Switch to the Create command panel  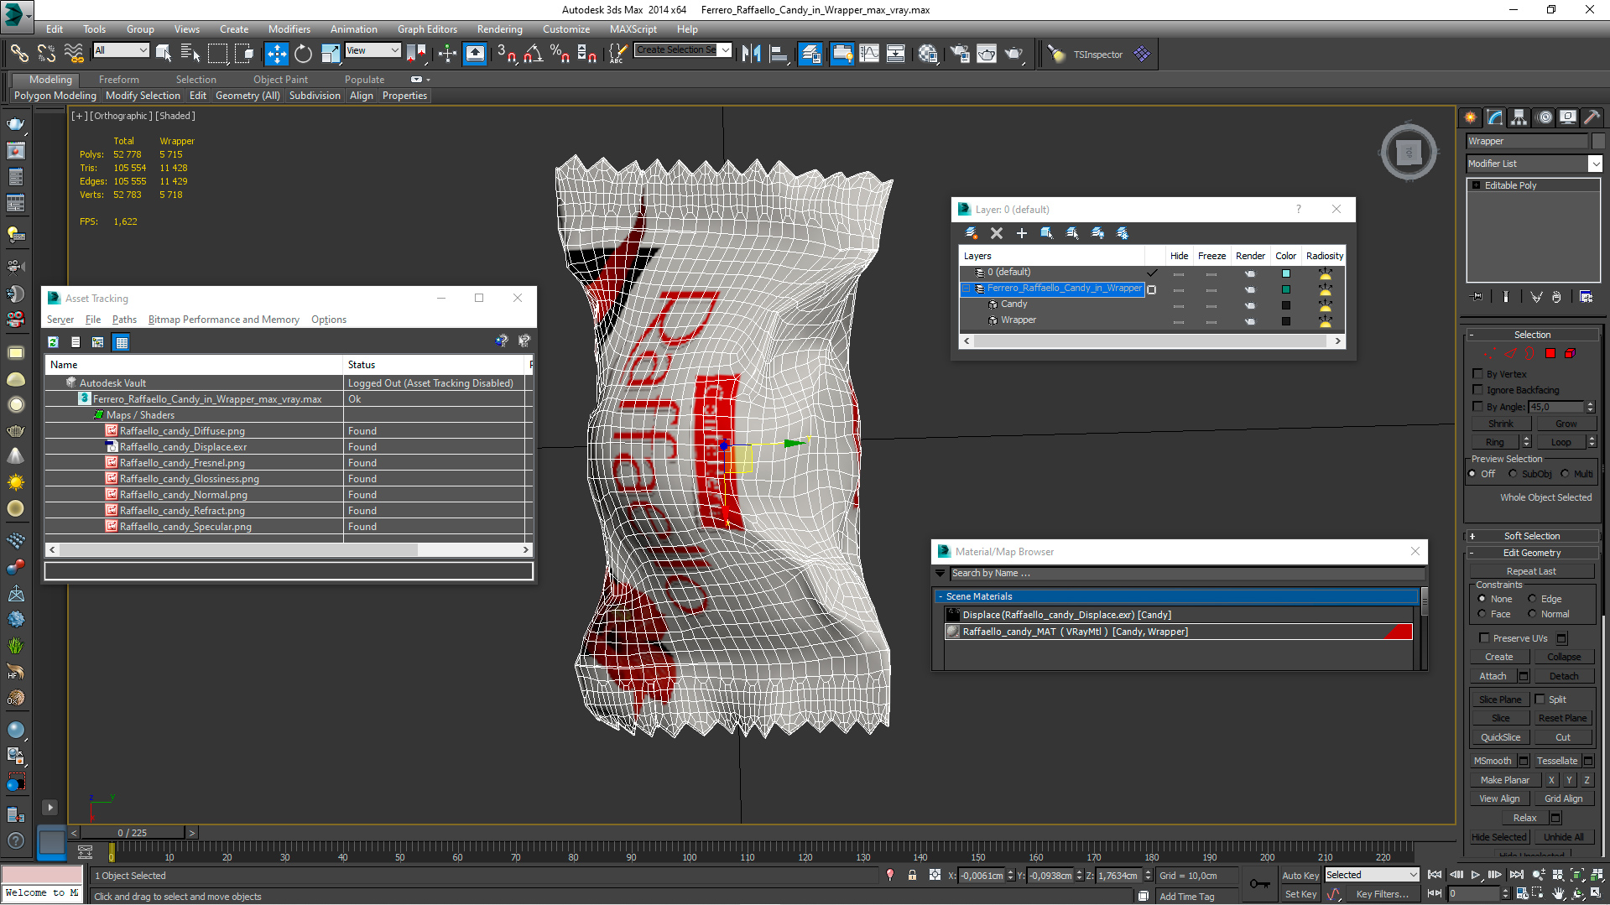click(x=1471, y=117)
